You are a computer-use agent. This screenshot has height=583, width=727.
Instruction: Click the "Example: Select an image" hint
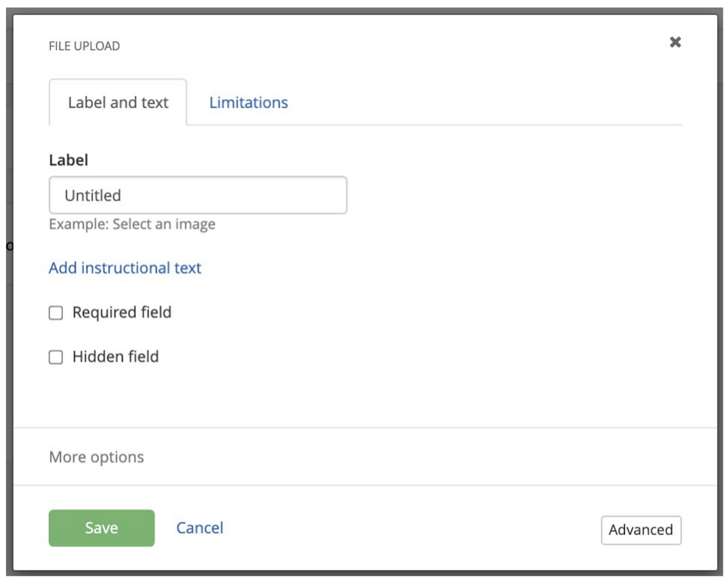132,224
